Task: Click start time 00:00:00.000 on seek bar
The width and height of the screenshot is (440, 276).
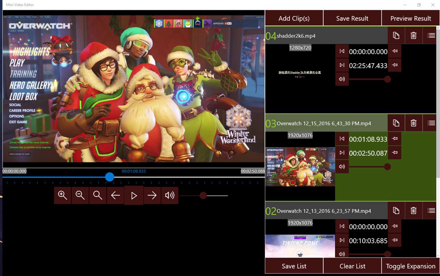Action: pyautogui.click(x=15, y=171)
